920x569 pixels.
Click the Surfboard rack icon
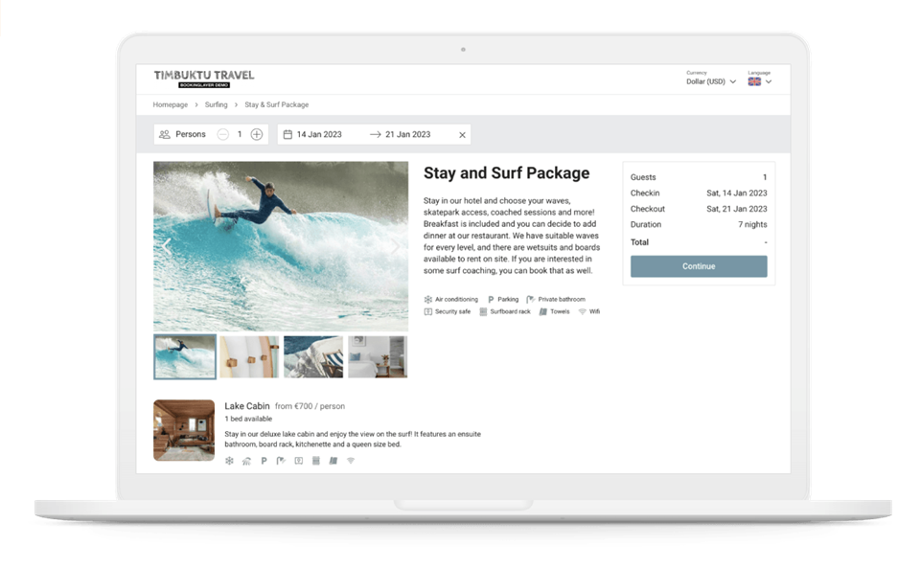tap(483, 312)
